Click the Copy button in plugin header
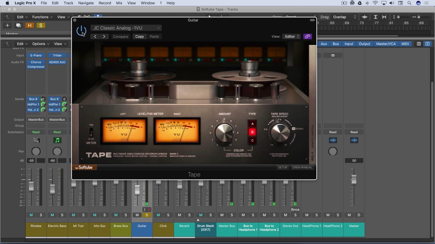This screenshot has height=244, width=435. pyautogui.click(x=139, y=36)
